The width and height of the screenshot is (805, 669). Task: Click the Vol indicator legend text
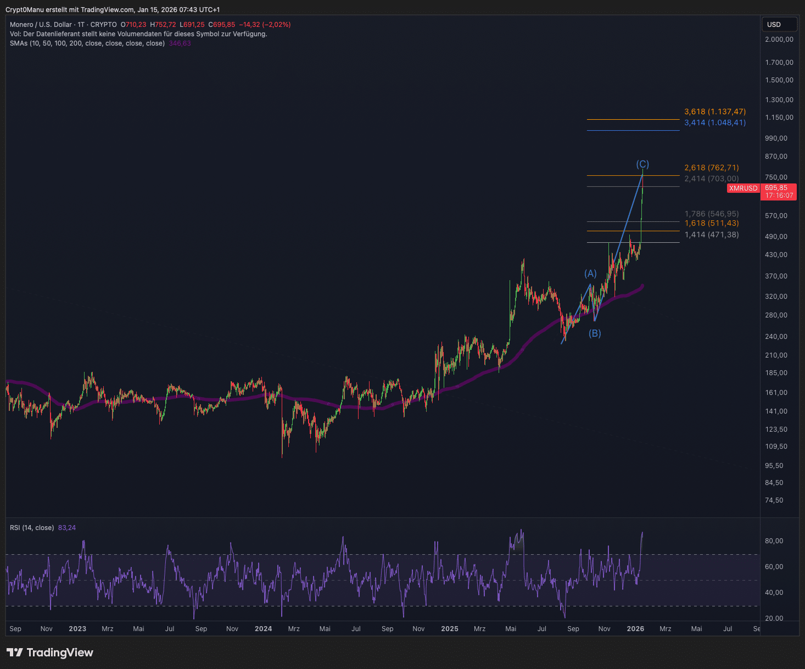138,34
